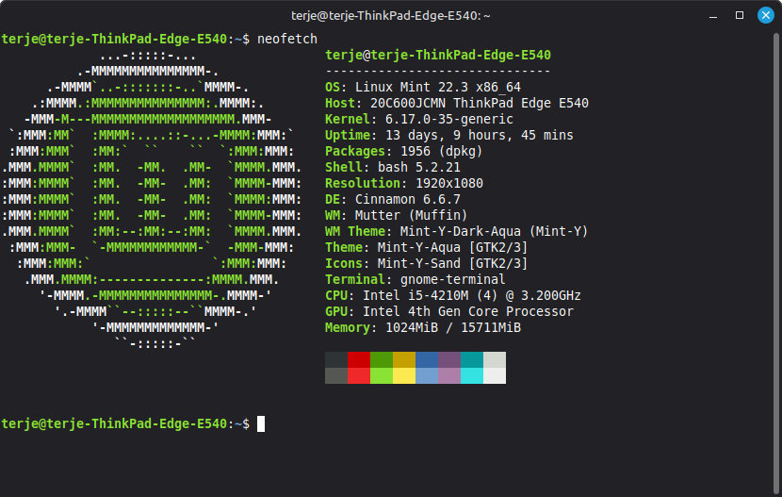Click the typed neofetch command text

pyautogui.click(x=287, y=39)
